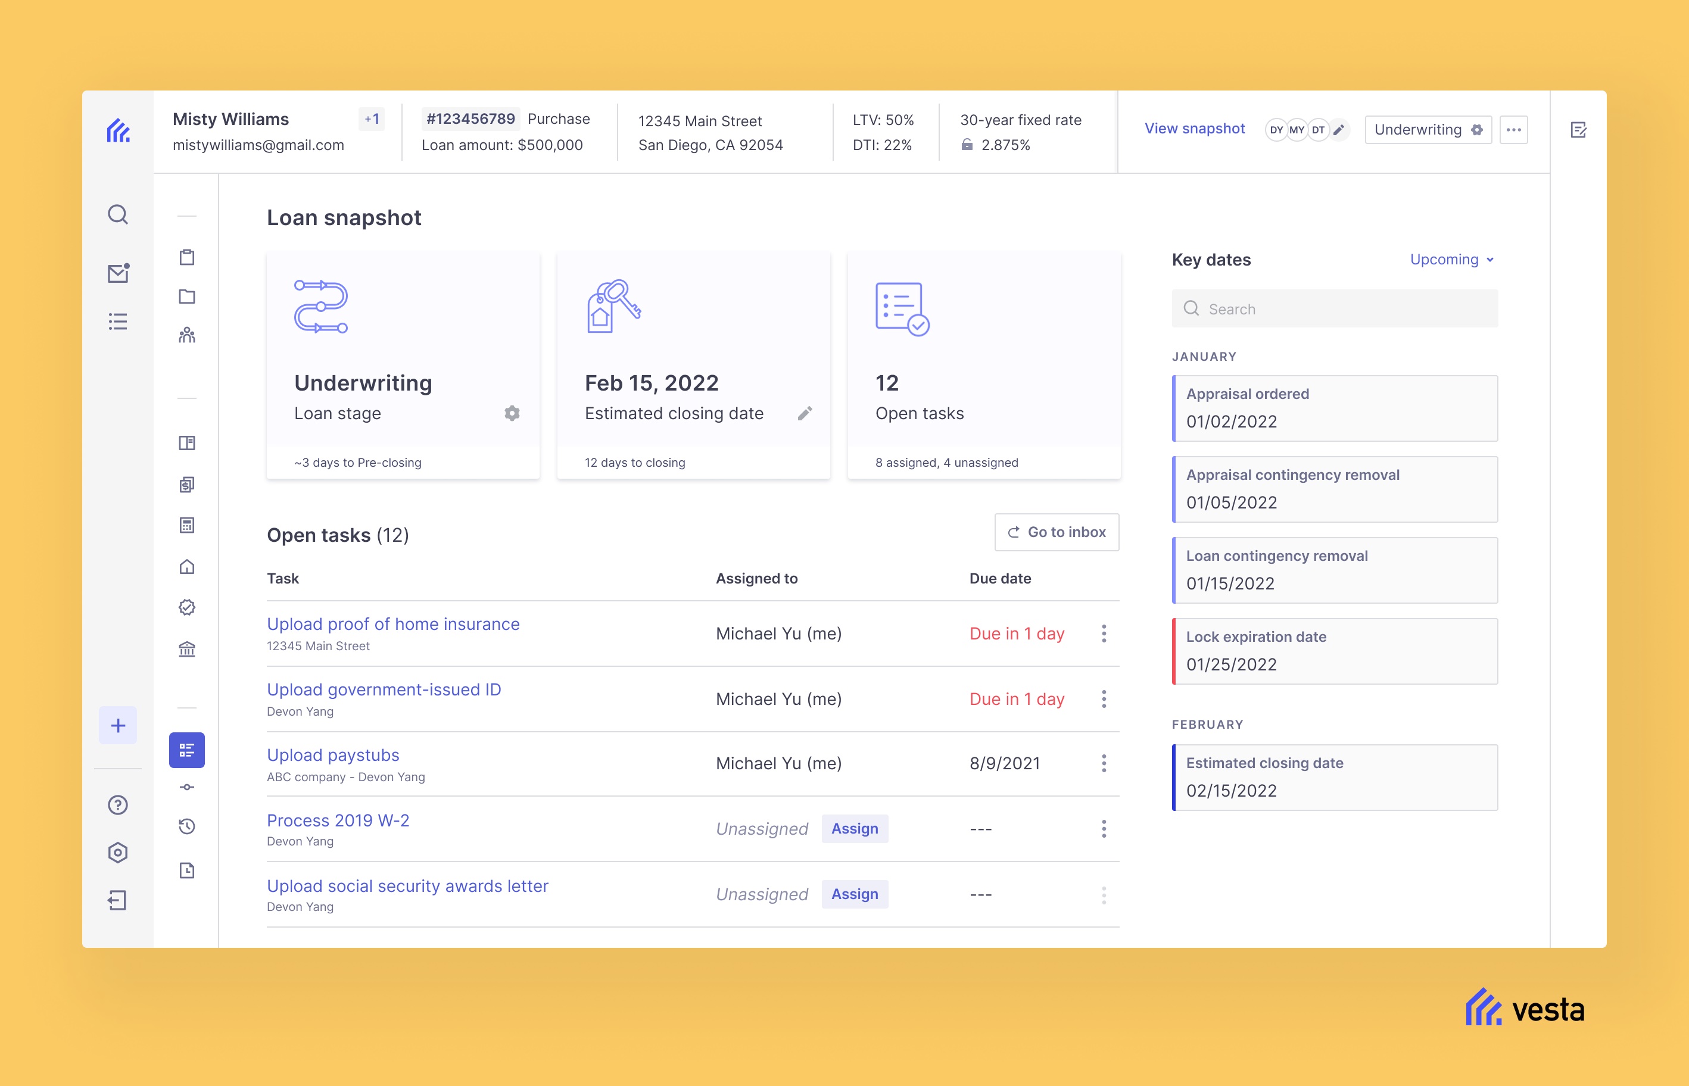The width and height of the screenshot is (1689, 1086).
Task: Click the plus add button in sidebar
Action: tap(118, 726)
